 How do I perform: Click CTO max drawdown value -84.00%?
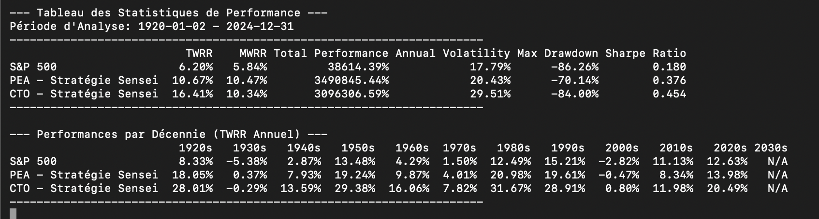tap(574, 94)
